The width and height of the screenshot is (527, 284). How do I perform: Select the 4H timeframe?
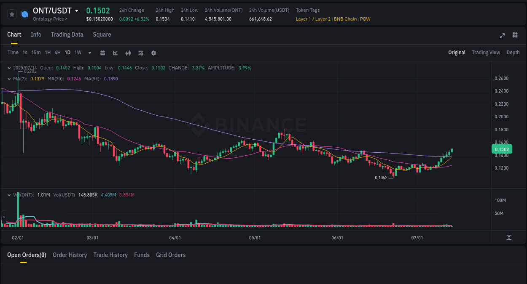[x=57, y=53]
